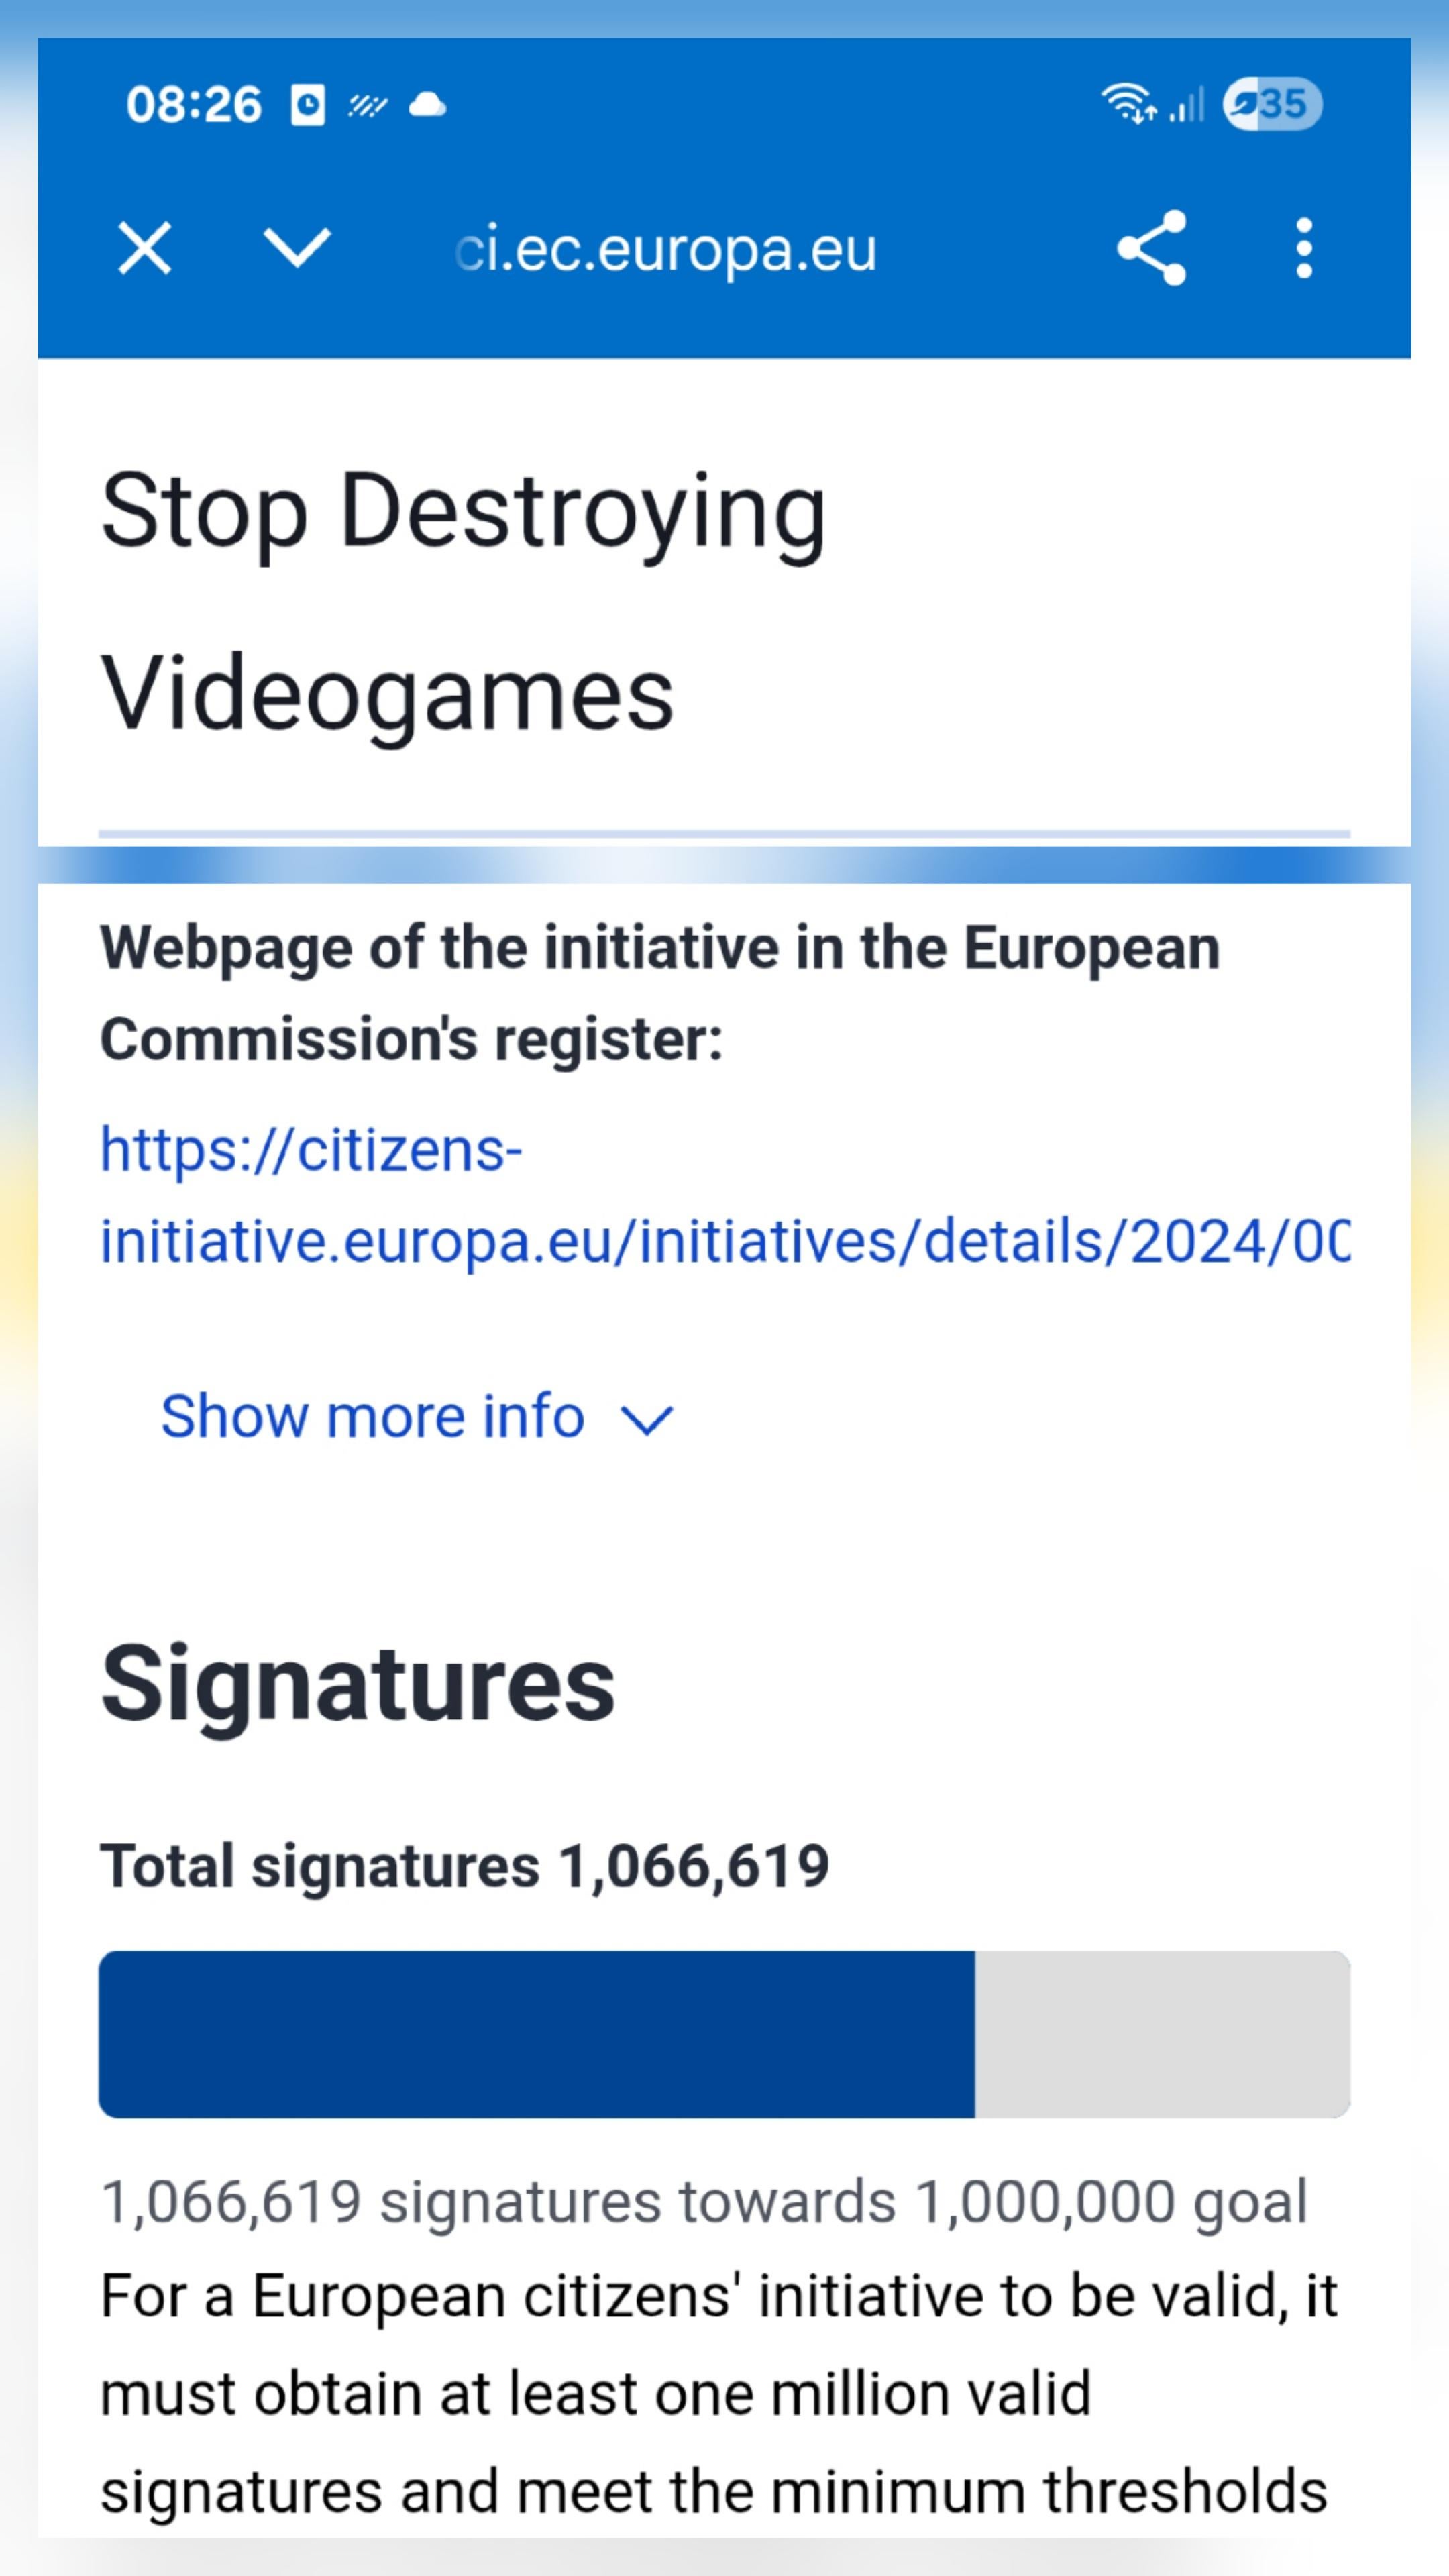Open the citizens-initiative.europa.eu register link
The height and width of the screenshot is (2576, 1449).
725,1196
